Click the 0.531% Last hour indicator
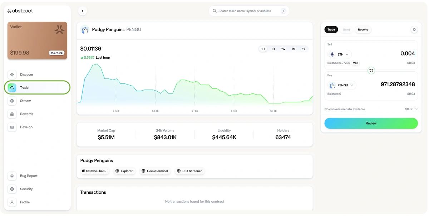Viewport: 429px width, 216px height. (95, 58)
